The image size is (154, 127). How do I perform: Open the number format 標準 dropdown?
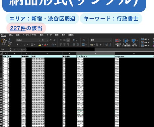111,40
